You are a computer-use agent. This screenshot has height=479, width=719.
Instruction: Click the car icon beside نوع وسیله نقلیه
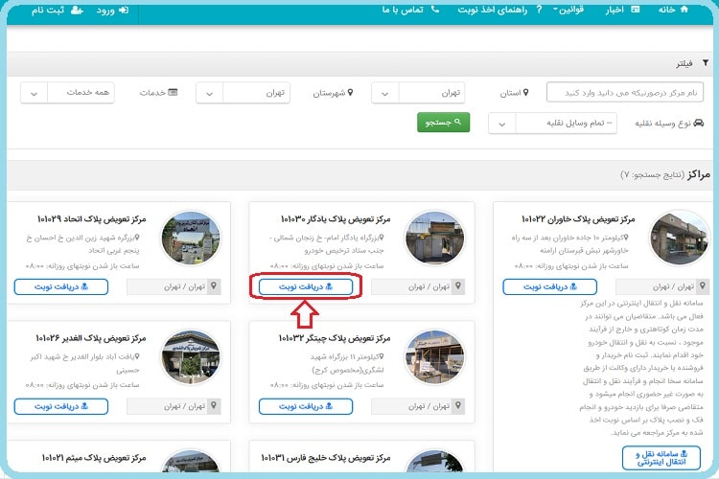(698, 123)
